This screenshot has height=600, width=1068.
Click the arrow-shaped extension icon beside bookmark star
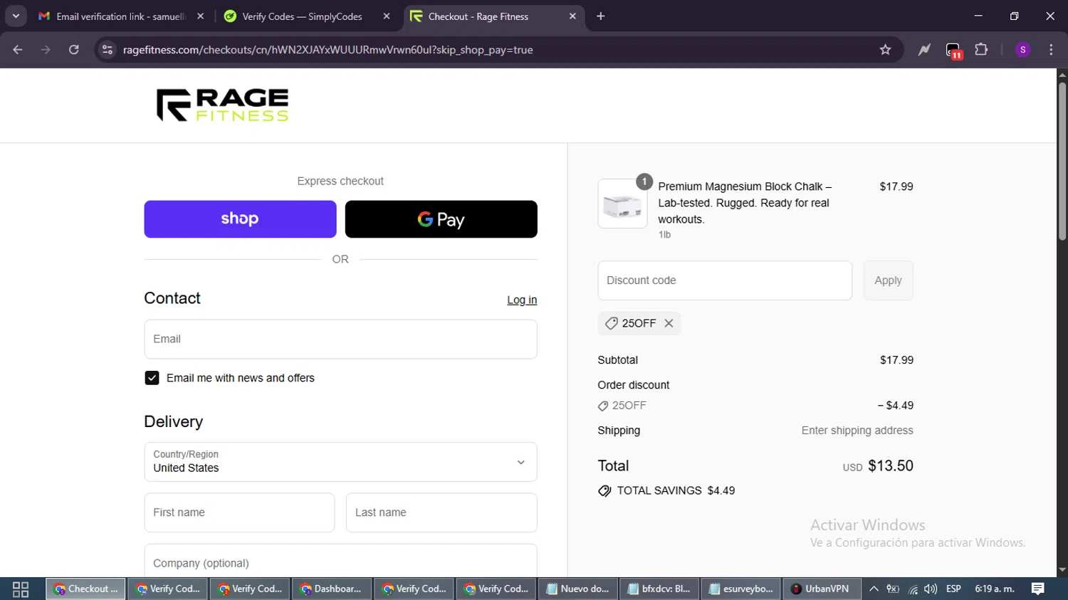click(x=924, y=50)
